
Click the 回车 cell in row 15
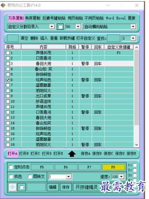pos(98,128)
